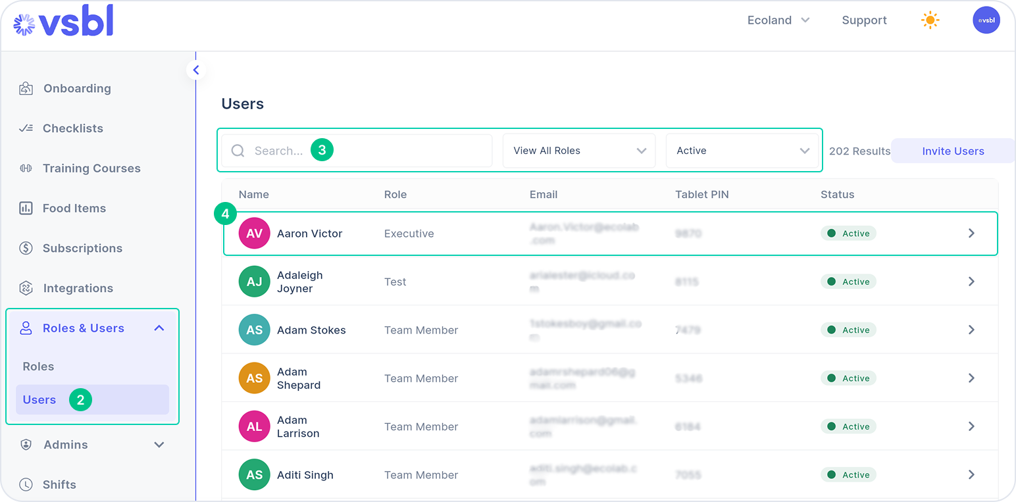1016x502 pixels.
Task: Open the vsbl profile avatar
Action: point(986,20)
